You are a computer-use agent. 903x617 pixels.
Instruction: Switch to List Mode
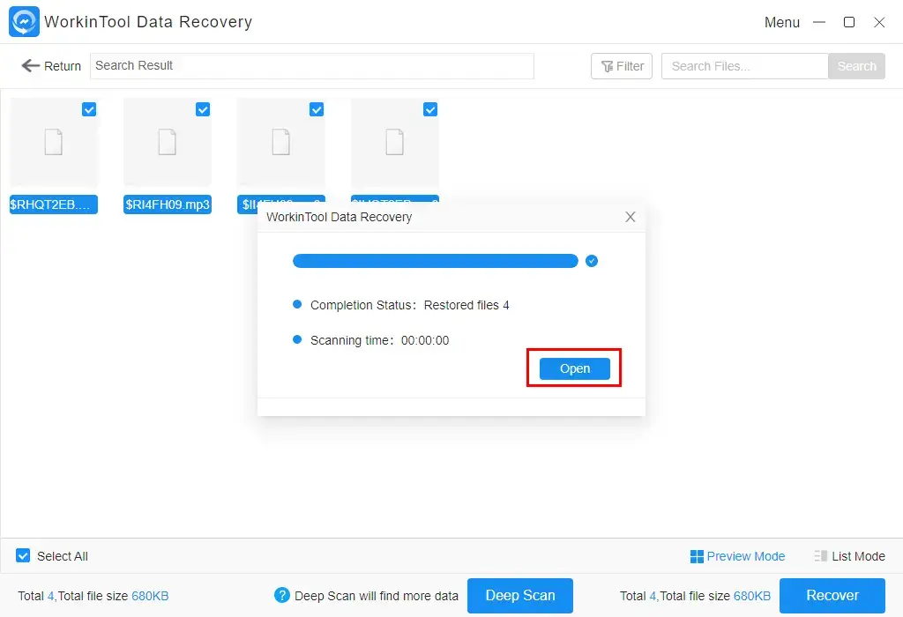coord(849,556)
